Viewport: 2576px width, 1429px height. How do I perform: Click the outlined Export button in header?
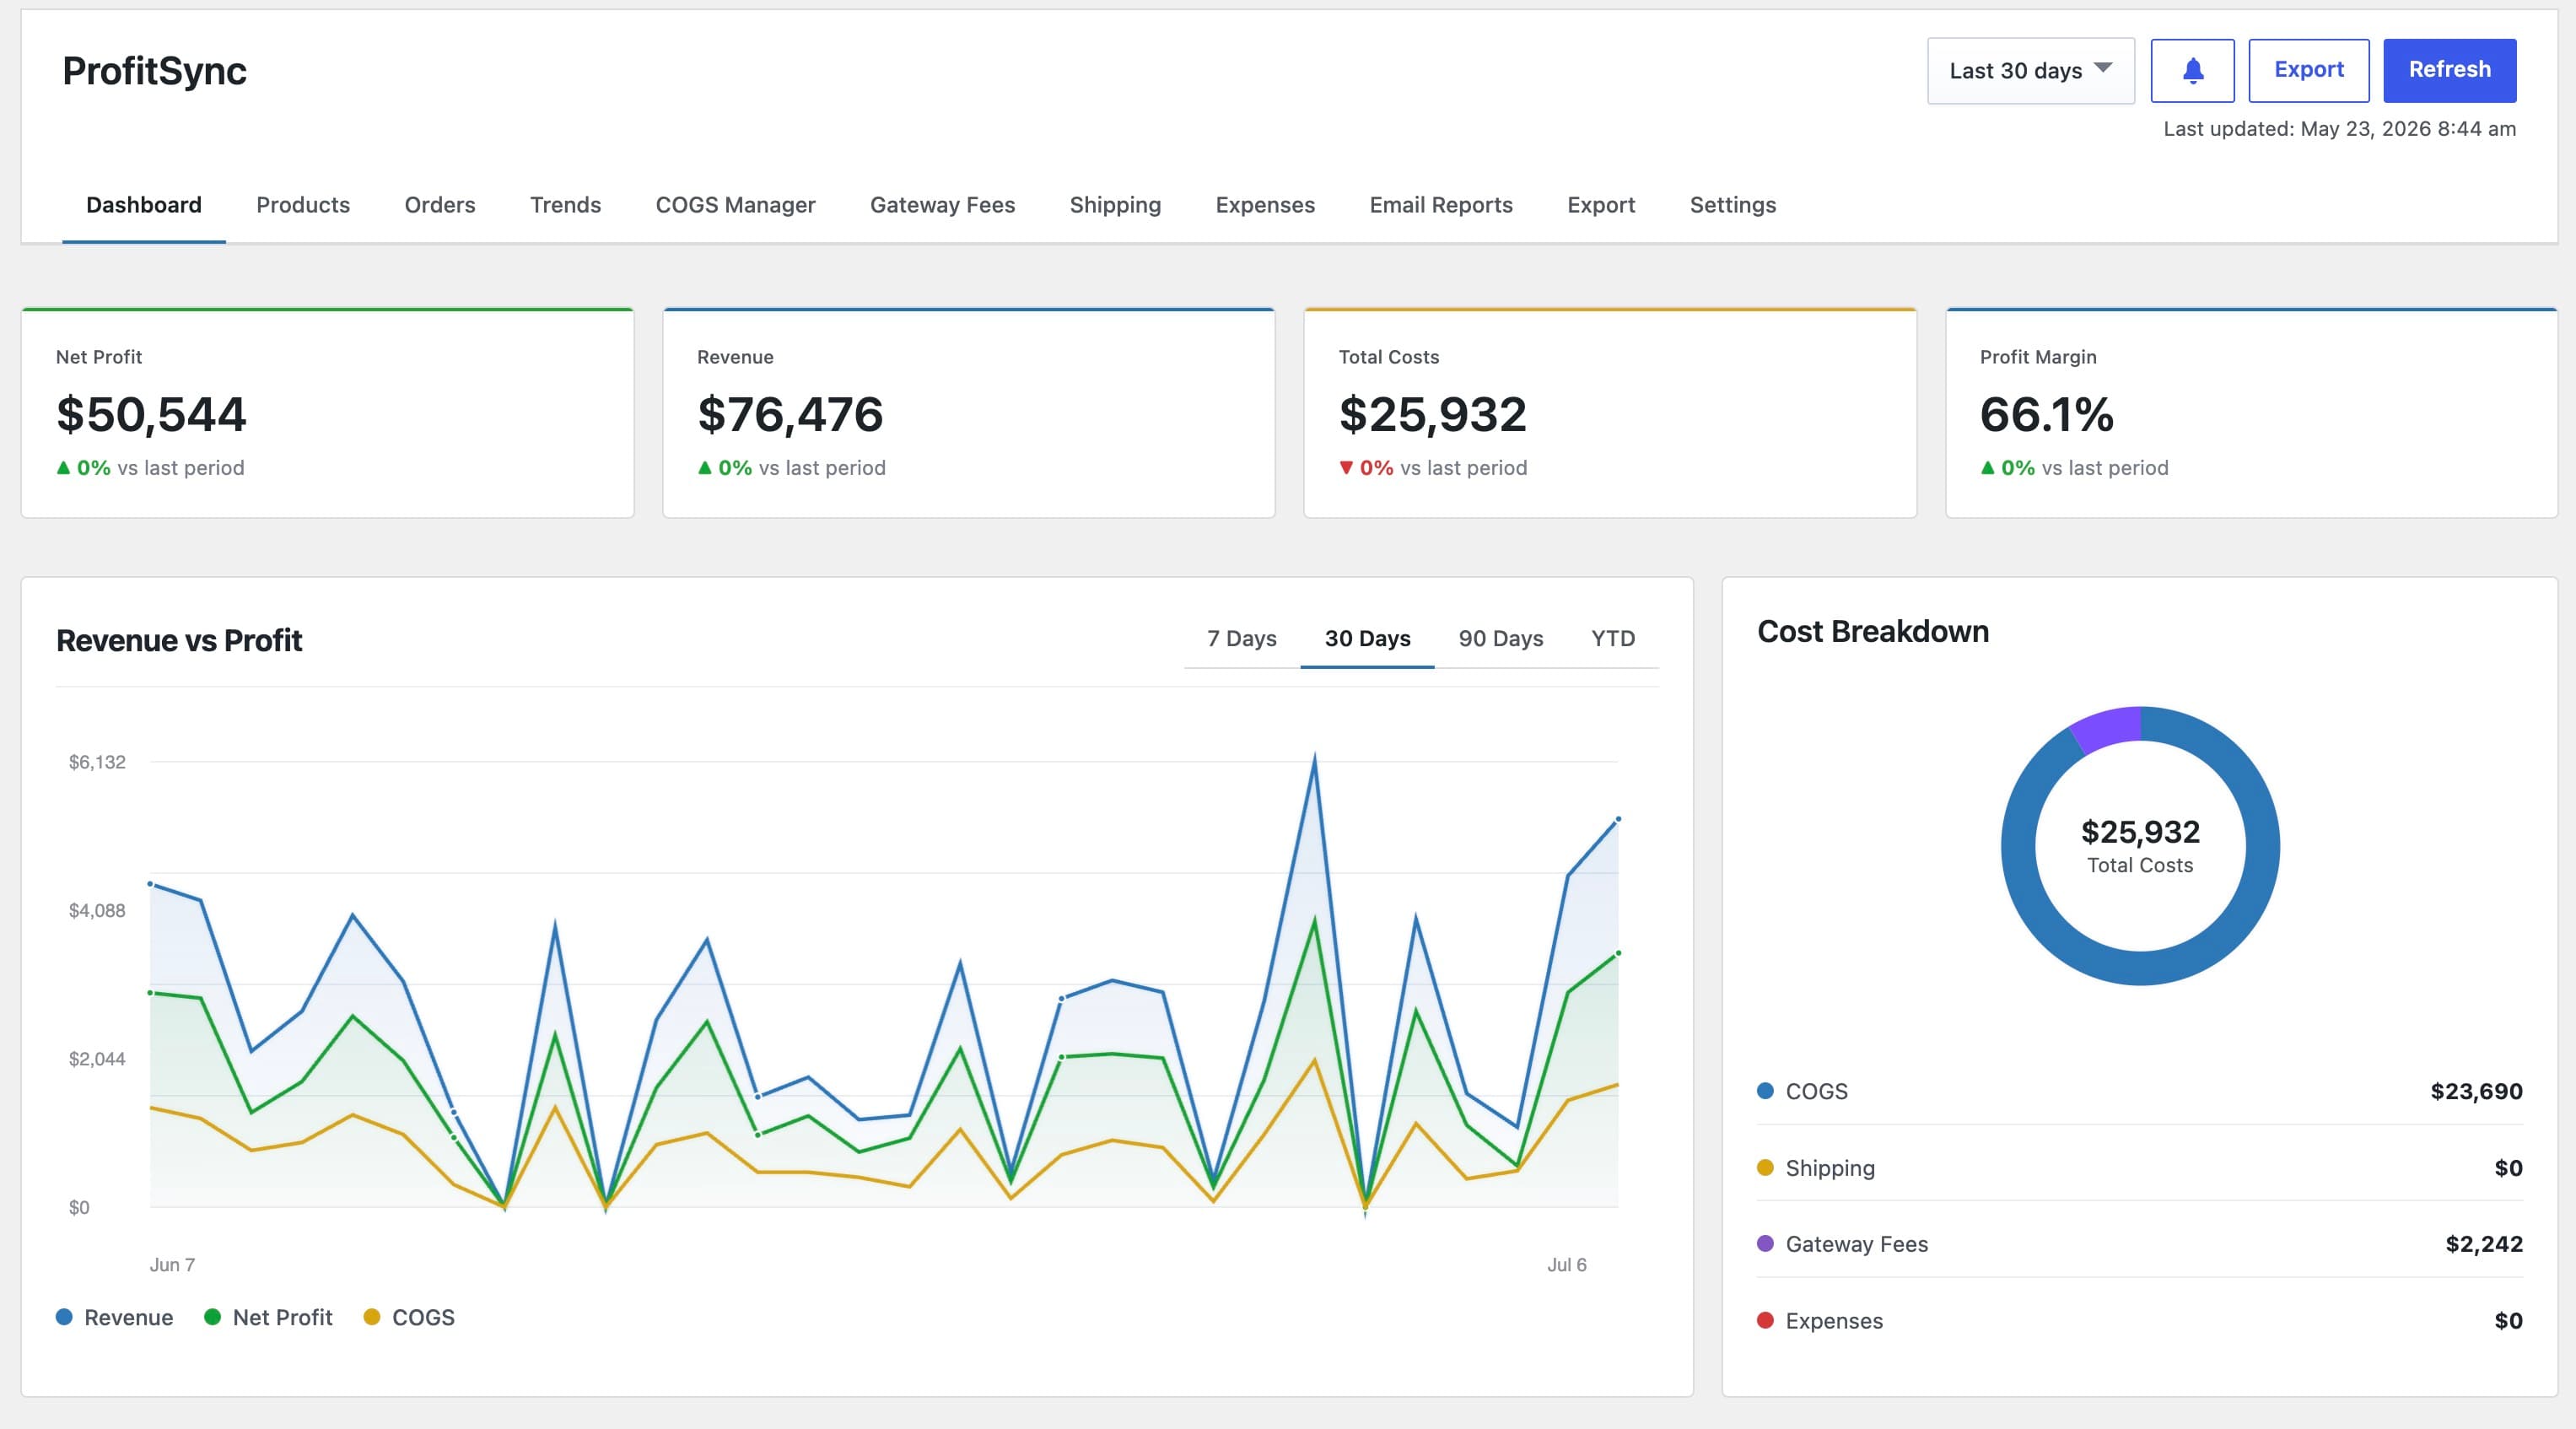tap(2308, 70)
